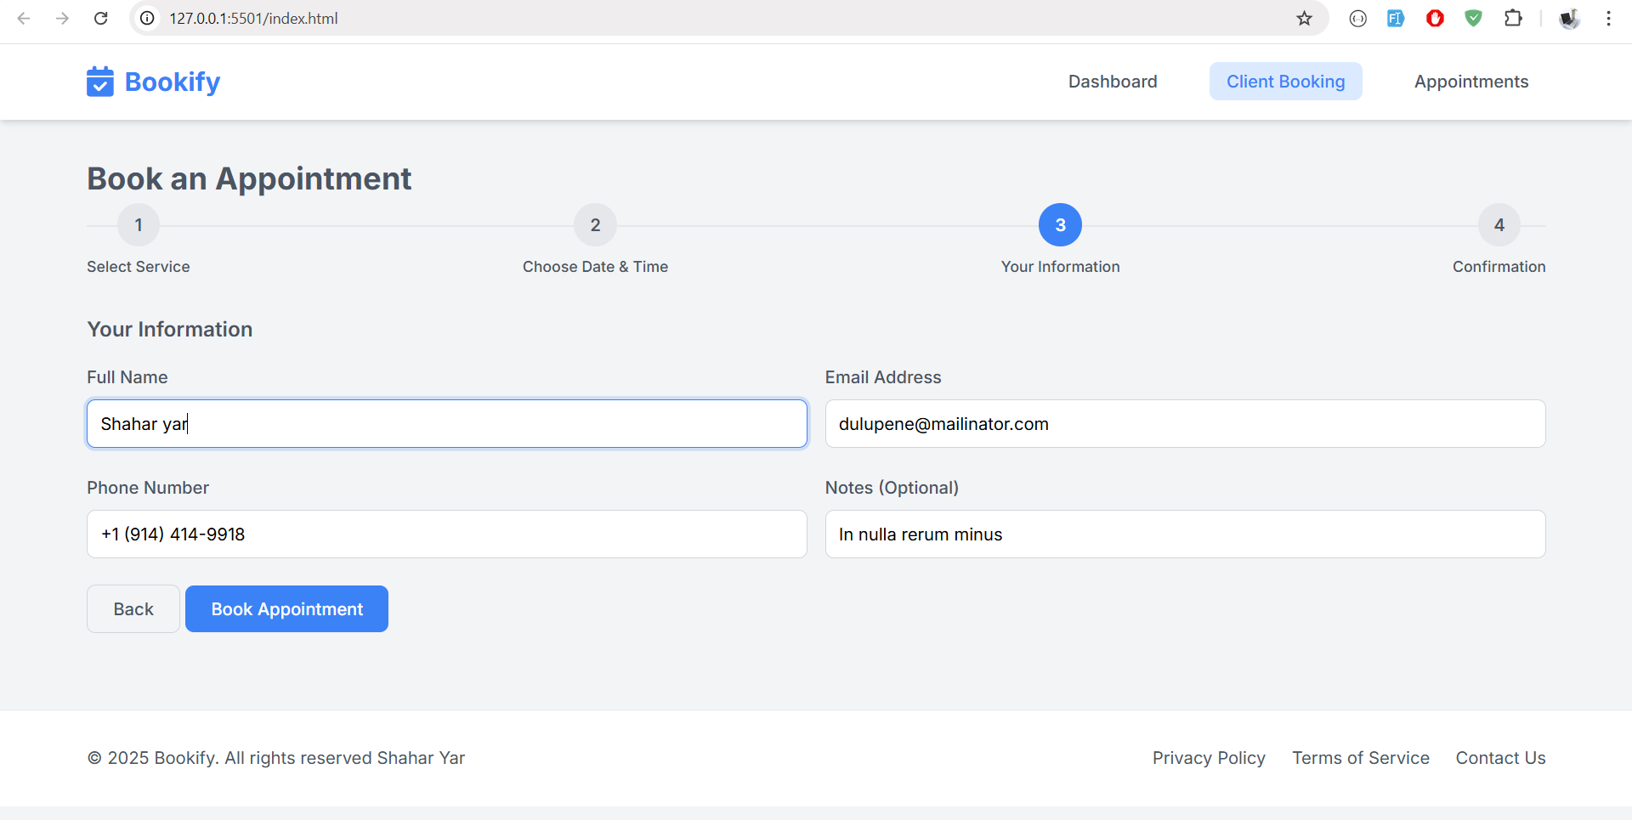Click step 4 Confirmation circle
The image size is (1632, 820).
click(x=1499, y=225)
